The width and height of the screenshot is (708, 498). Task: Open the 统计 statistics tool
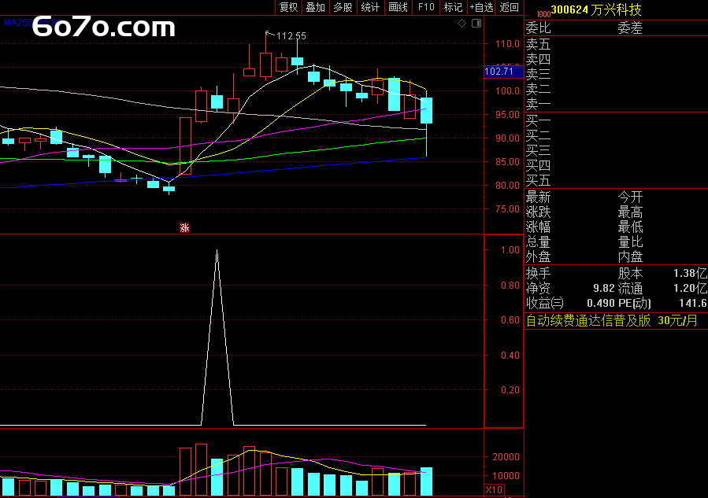pyautogui.click(x=371, y=7)
